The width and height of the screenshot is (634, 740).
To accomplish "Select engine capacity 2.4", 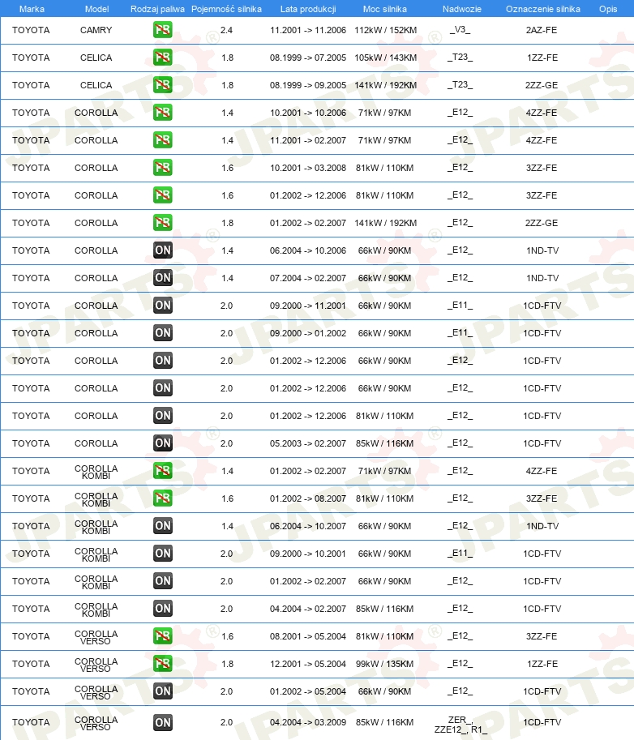I will point(226,30).
